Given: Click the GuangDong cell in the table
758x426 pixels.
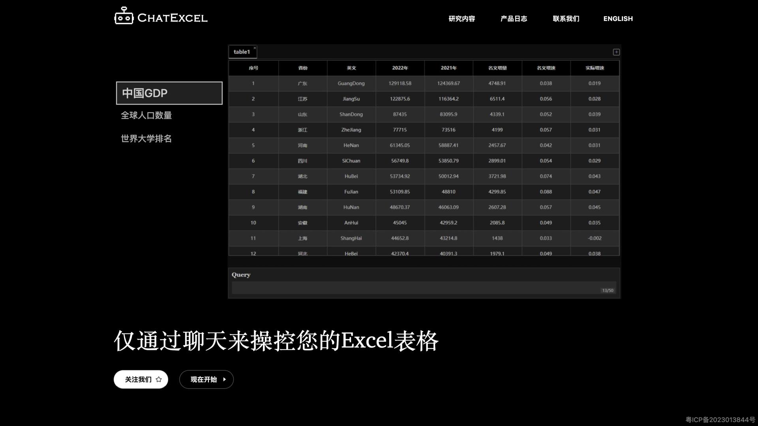Looking at the screenshot, I should 351,83.
